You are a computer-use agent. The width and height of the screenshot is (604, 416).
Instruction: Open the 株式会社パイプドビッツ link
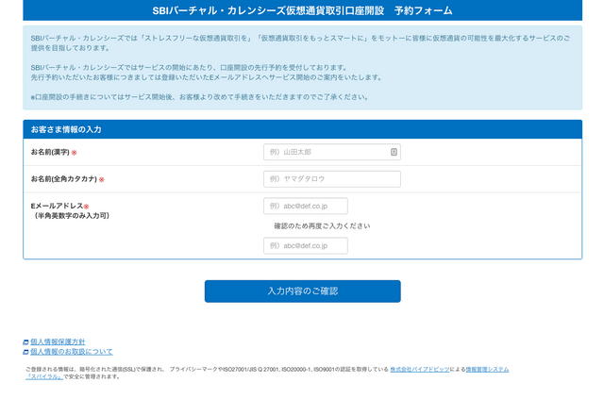tap(420, 370)
